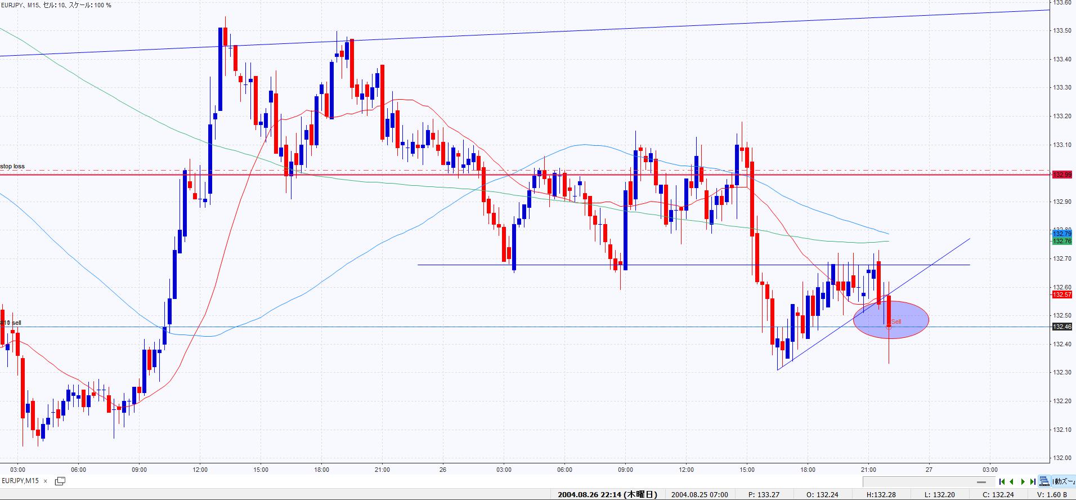Toggle the auto zoom button
Screen dimensions: 1076x500
point(1064,481)
